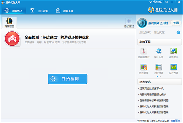Click the 检查更新 link
This screenshot has height=123, width=183.
[175, 121]
